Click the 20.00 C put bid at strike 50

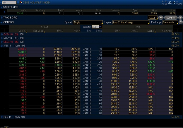coord(115,94)
